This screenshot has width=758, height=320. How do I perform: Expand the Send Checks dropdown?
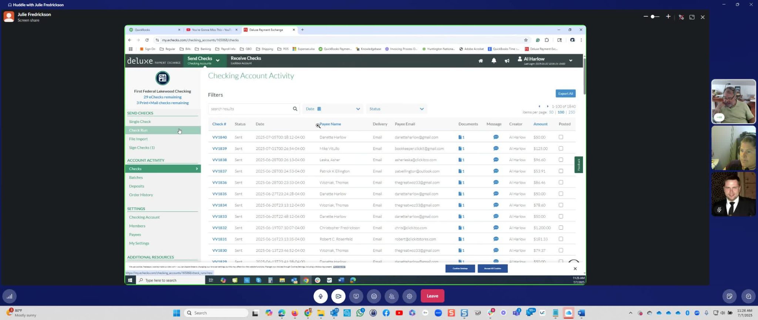[218, 60]
